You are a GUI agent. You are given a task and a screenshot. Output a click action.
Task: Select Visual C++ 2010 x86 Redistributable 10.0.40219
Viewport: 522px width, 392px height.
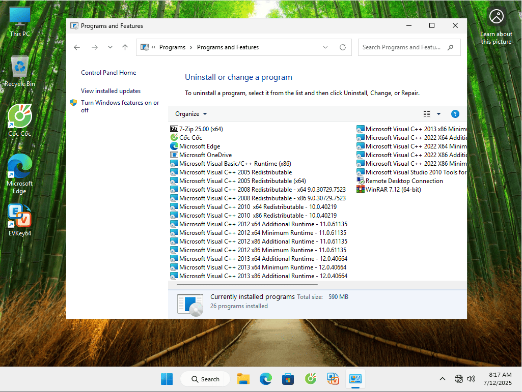253,215
